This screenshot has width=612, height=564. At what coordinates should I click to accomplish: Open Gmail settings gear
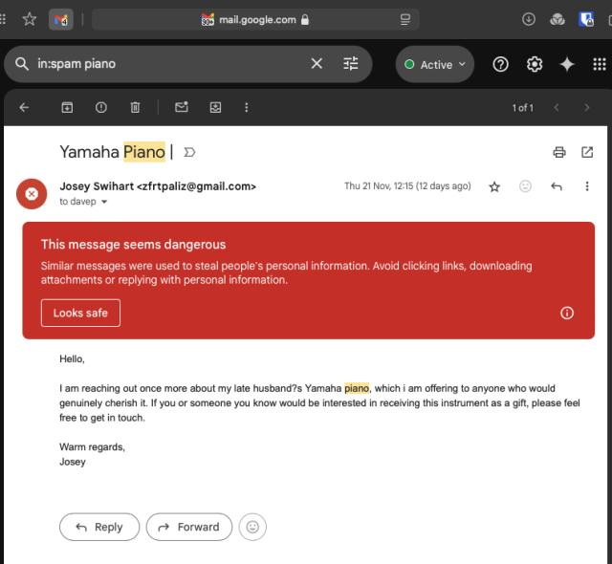tap(535, 64)
